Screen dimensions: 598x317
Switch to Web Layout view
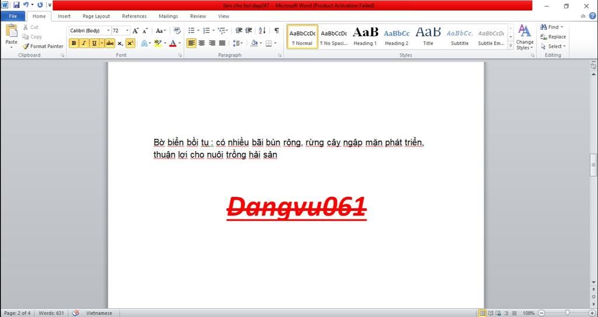498,313
